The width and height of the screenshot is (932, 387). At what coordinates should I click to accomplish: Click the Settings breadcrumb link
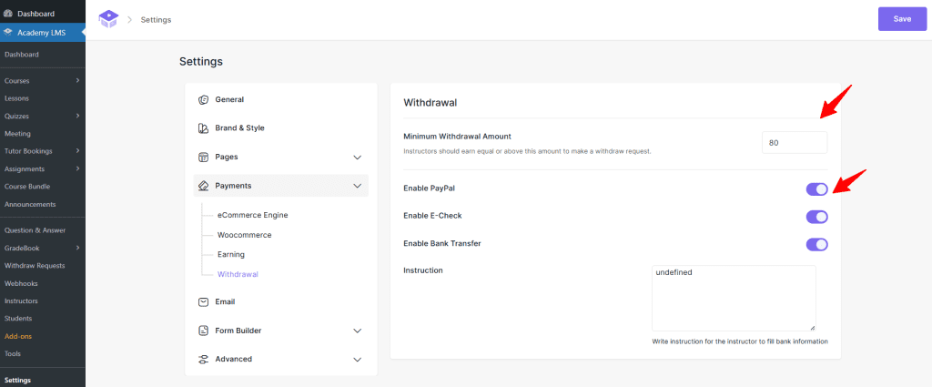pyautogui.click(x=156, y=20)
